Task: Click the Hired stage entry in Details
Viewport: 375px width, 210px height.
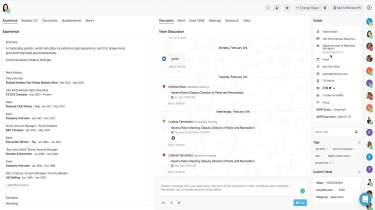Action: pyautogui.click(x=325, y=59)
